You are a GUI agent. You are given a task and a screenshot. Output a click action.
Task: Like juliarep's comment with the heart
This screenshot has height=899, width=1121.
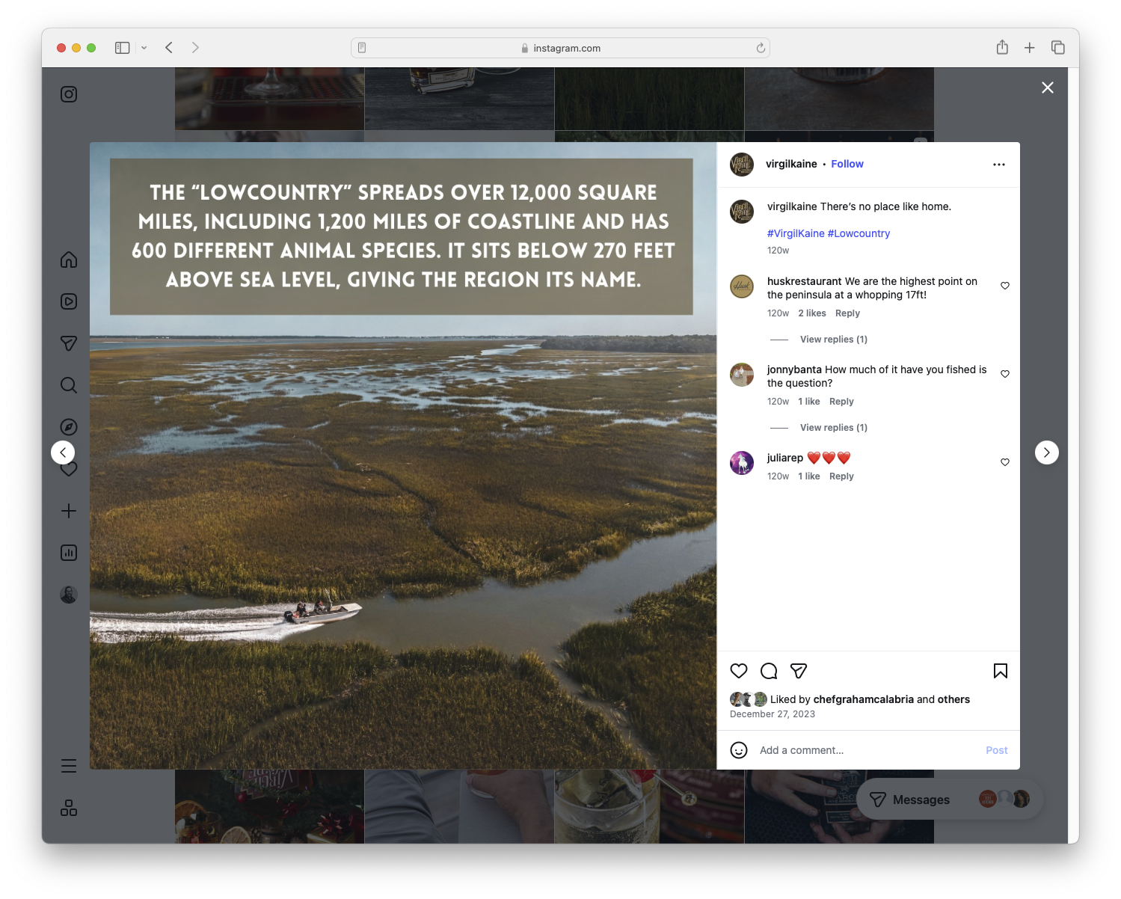pyautogui.click(x=1004, y=462)
